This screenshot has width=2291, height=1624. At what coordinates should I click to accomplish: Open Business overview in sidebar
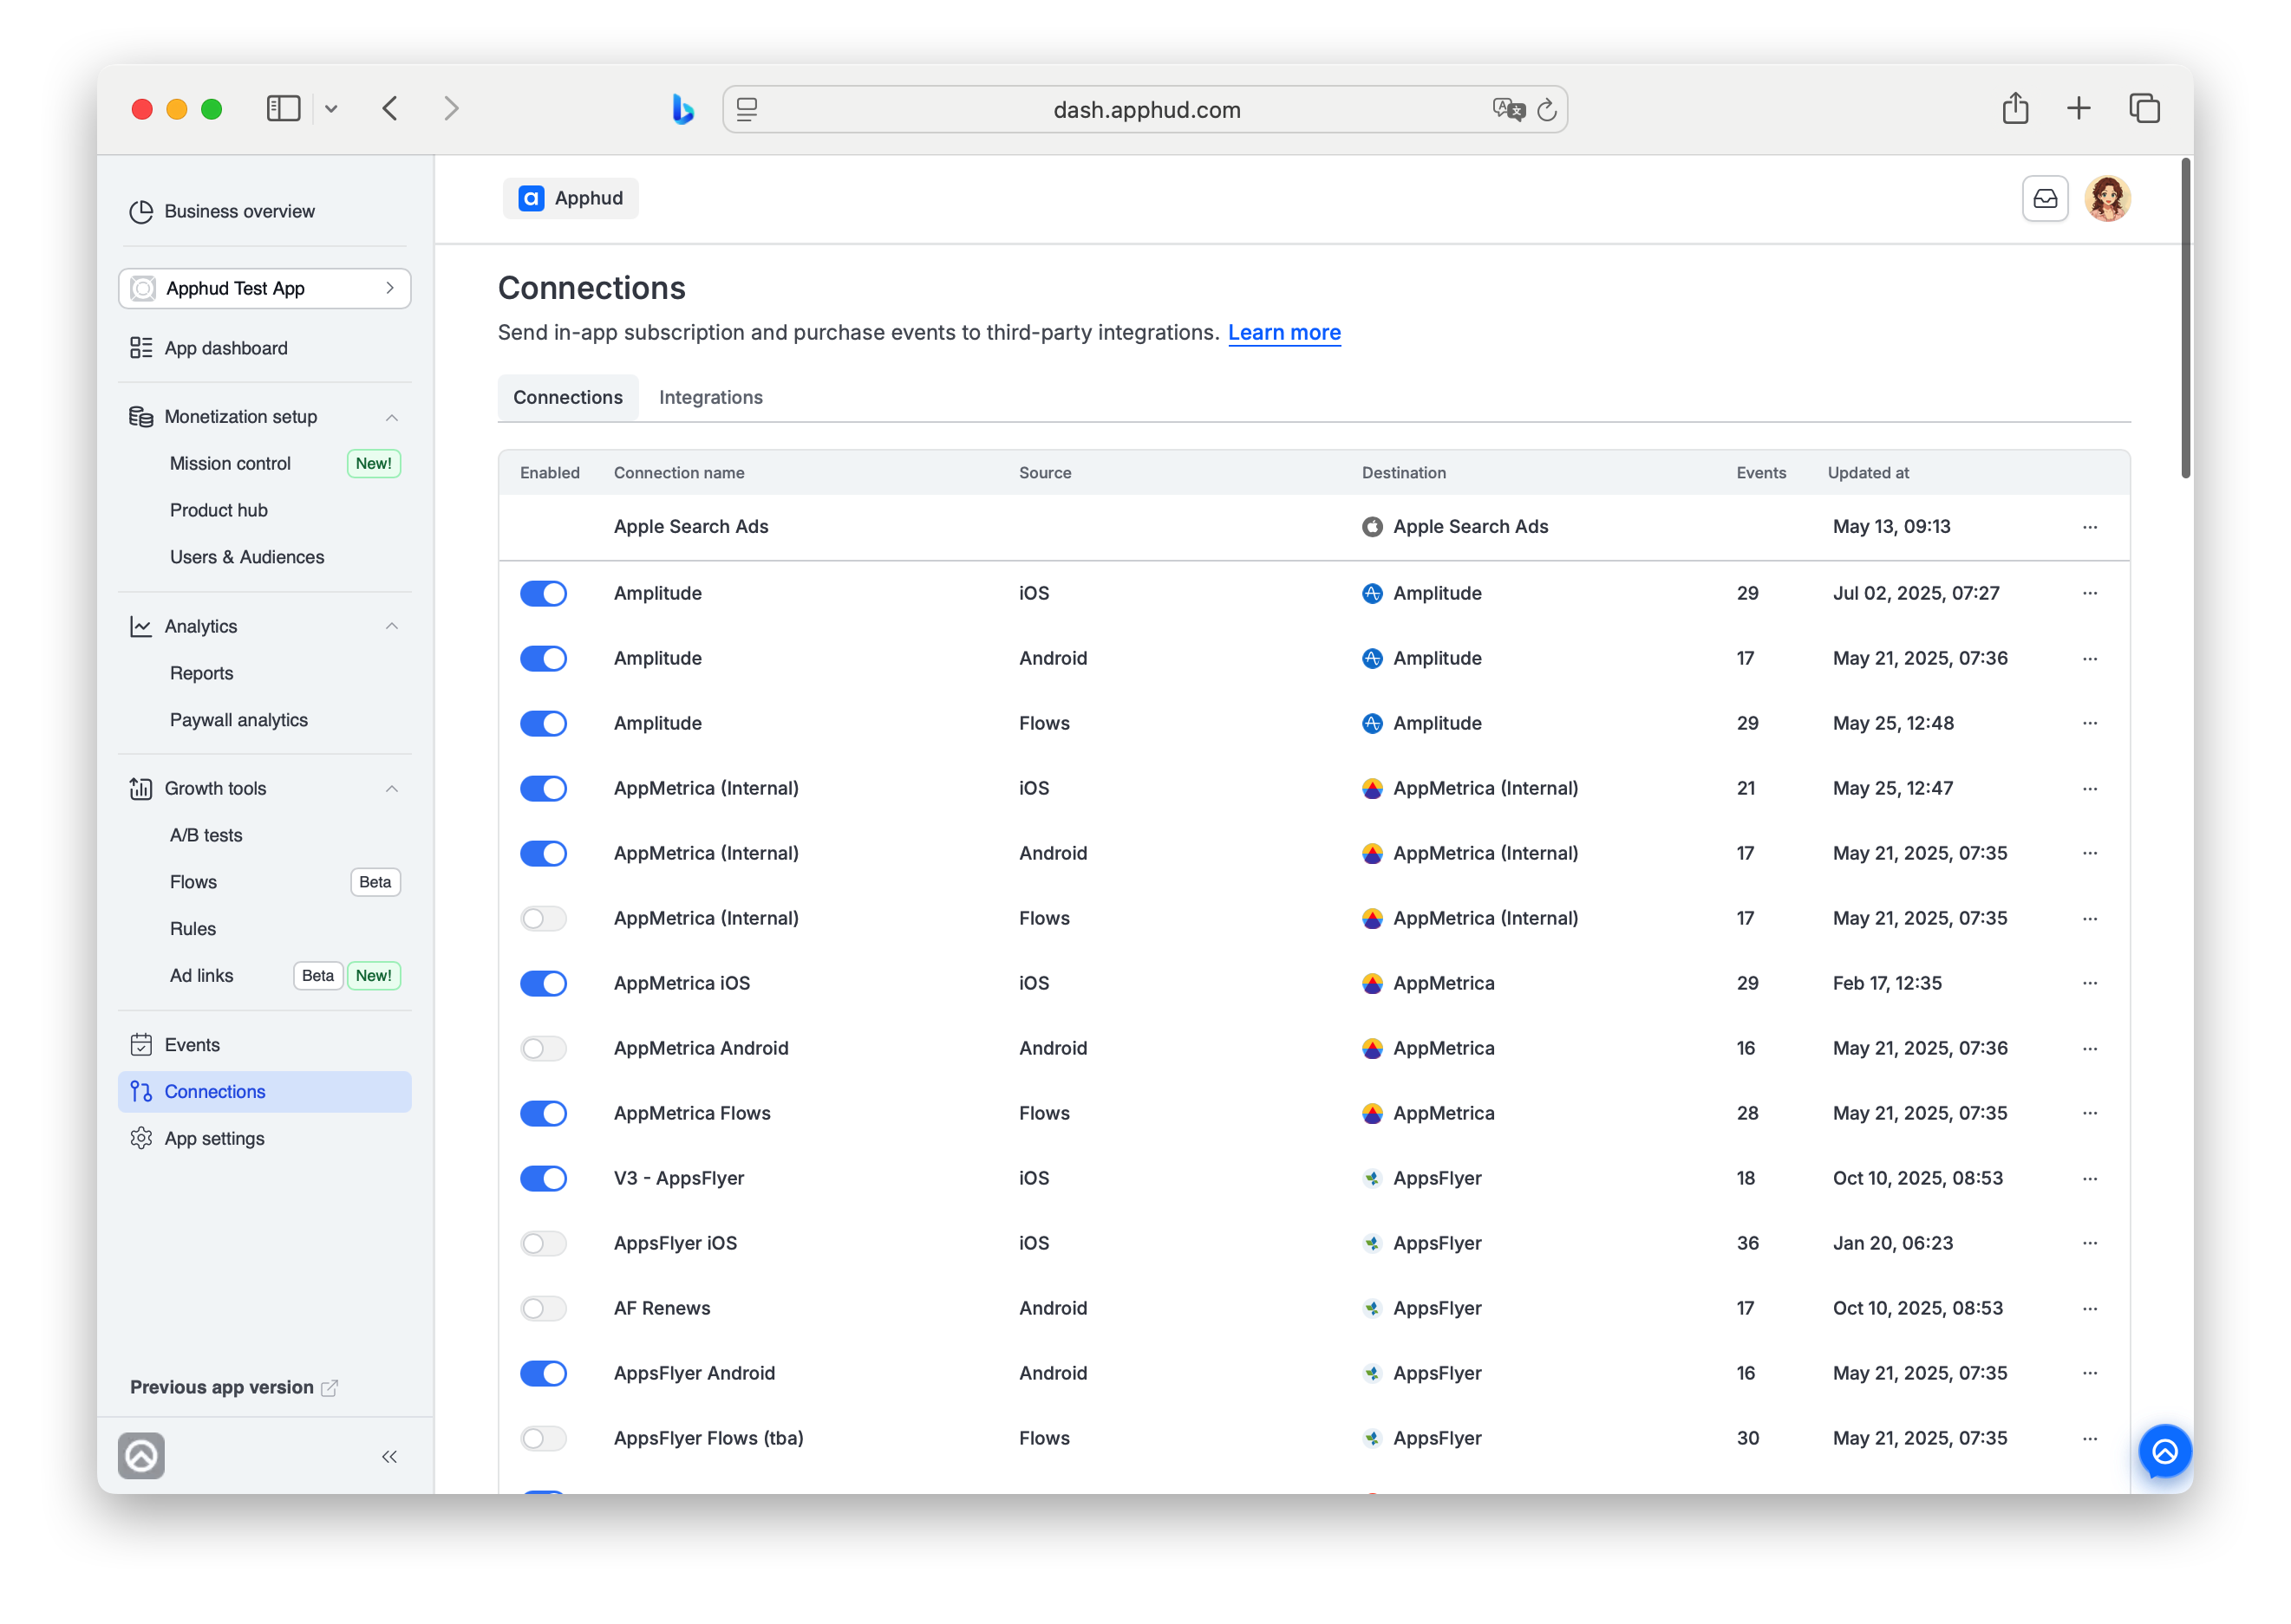[239, 211]
